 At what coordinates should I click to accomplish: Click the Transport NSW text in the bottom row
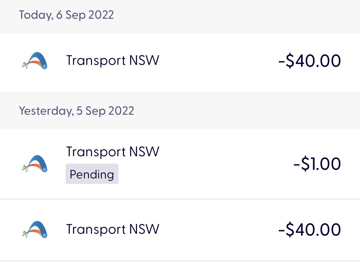[x=113, y=229]
